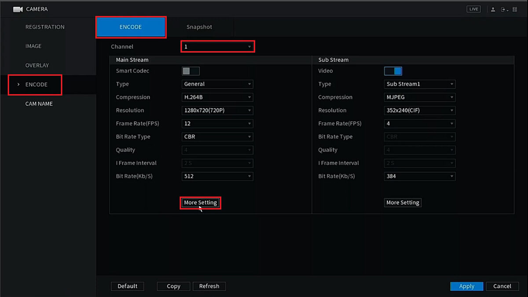Screen dimensions: 528x297
Task: Select the ENCODE tab
Action: tap(131, 27)
